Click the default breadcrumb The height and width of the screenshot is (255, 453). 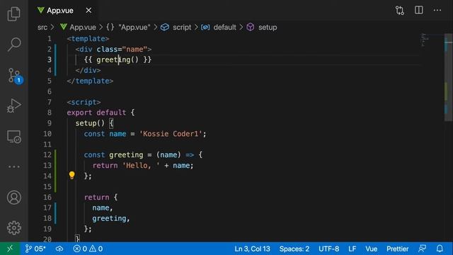[x=219, y=27]
